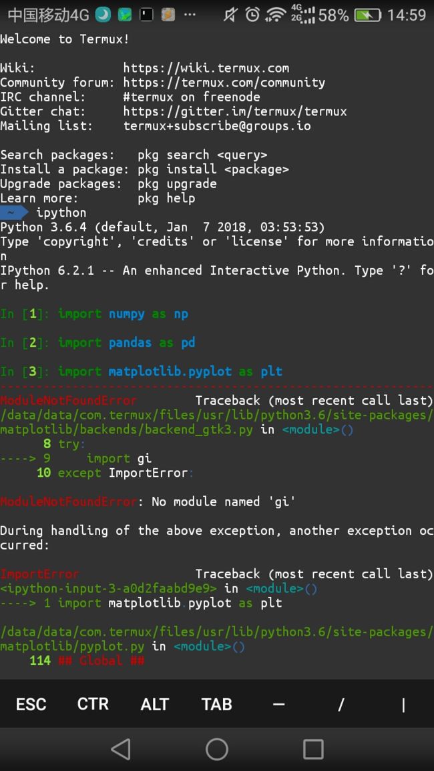Tap arrow line '1 import matplotlib.pyplot as plt'

point(142,603)
